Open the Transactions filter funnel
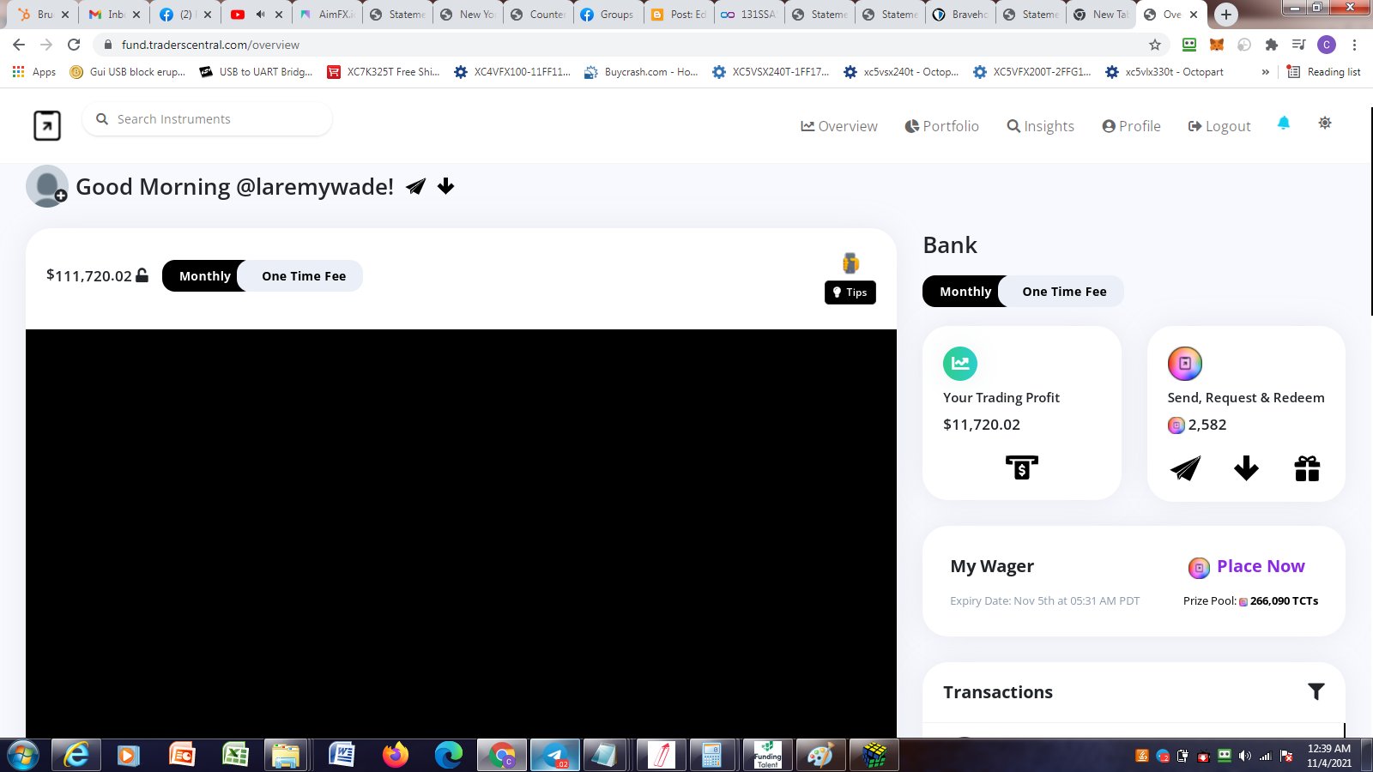Screen dimensions: 1373x772 pos(1316,691)
